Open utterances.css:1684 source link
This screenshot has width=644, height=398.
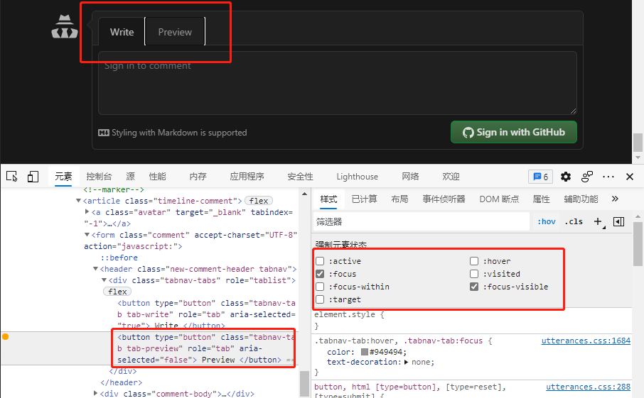coord(586,341)
